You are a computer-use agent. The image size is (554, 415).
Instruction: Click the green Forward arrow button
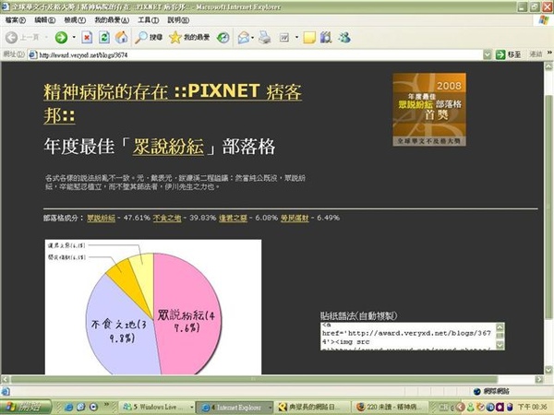[x=61, y=37]
